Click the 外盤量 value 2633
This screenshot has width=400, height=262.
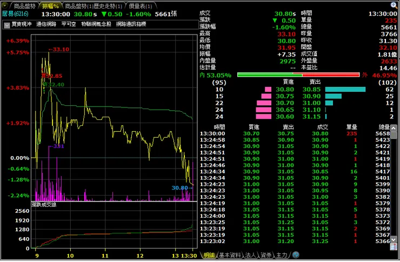pos(389,61)
